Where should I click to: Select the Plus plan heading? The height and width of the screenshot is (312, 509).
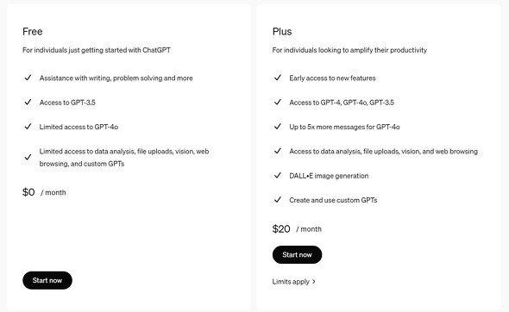point(282,32)
